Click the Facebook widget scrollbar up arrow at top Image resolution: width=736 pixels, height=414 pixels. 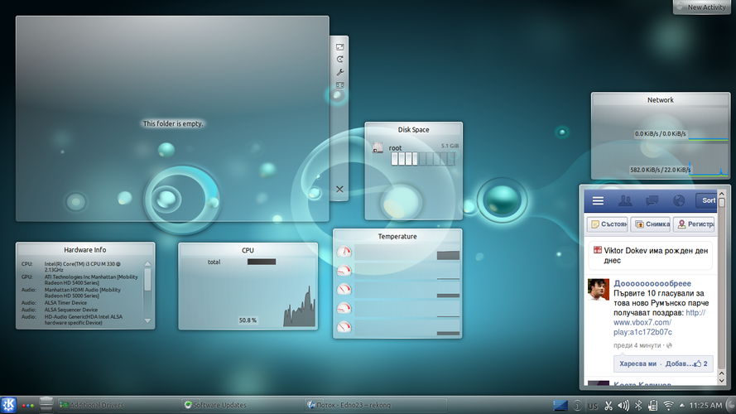pos(722,194)
